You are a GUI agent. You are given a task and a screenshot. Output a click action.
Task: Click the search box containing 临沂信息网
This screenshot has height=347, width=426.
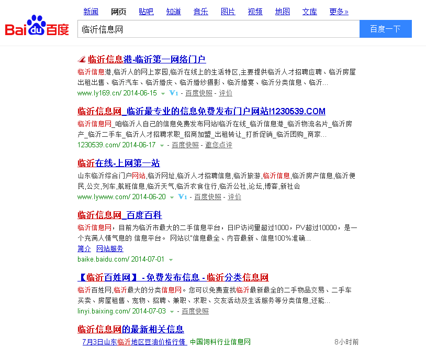[x=218, y=29]
